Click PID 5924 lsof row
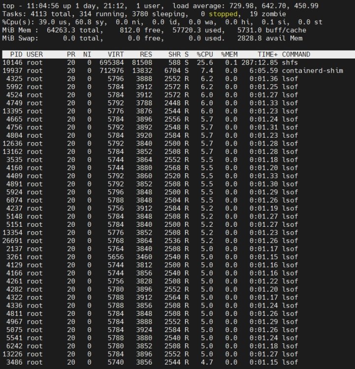 [x=150, y=192]
